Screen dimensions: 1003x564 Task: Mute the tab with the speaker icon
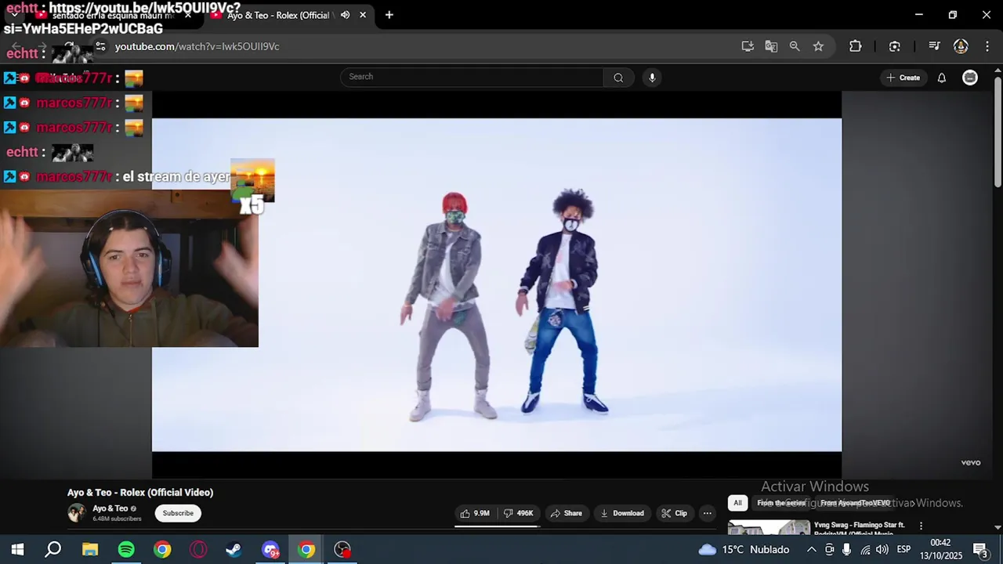pyautogui.click(x=345, y=15)
